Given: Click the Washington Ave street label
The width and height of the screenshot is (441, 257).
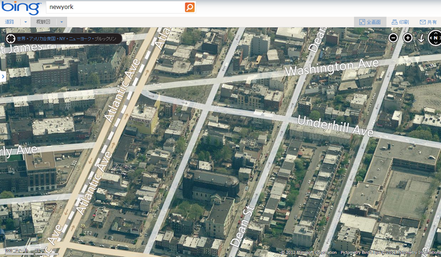Looking at the screenshot, I should tap(331, 67).
